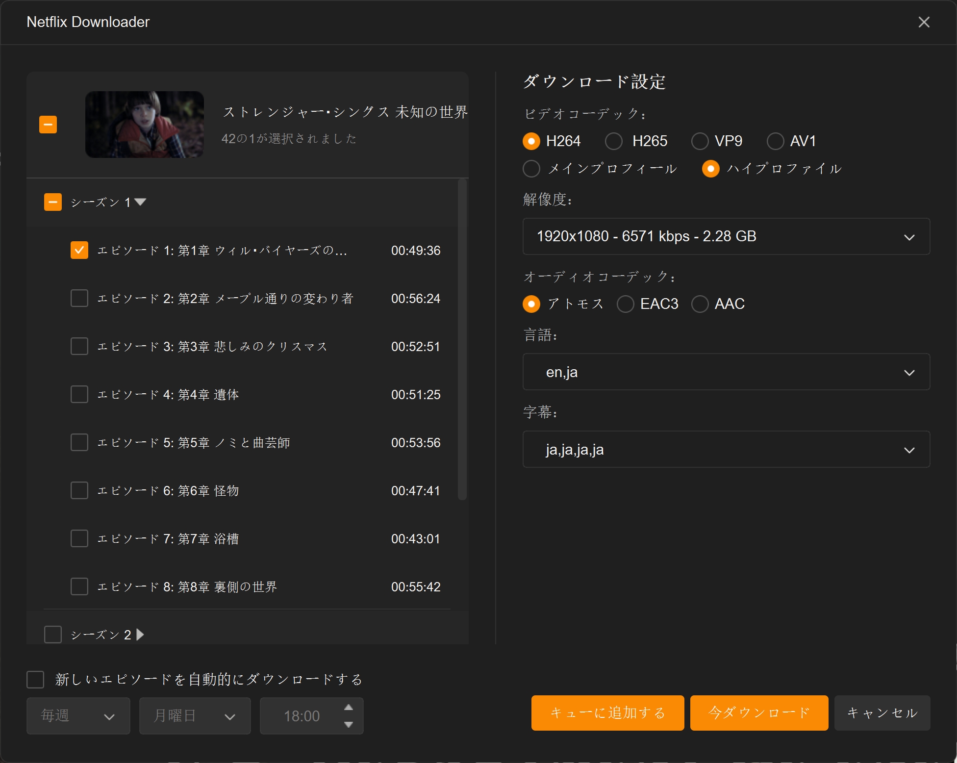Select the AV1 video codec
Screen dimensions: 957x763
click(776, 141)
